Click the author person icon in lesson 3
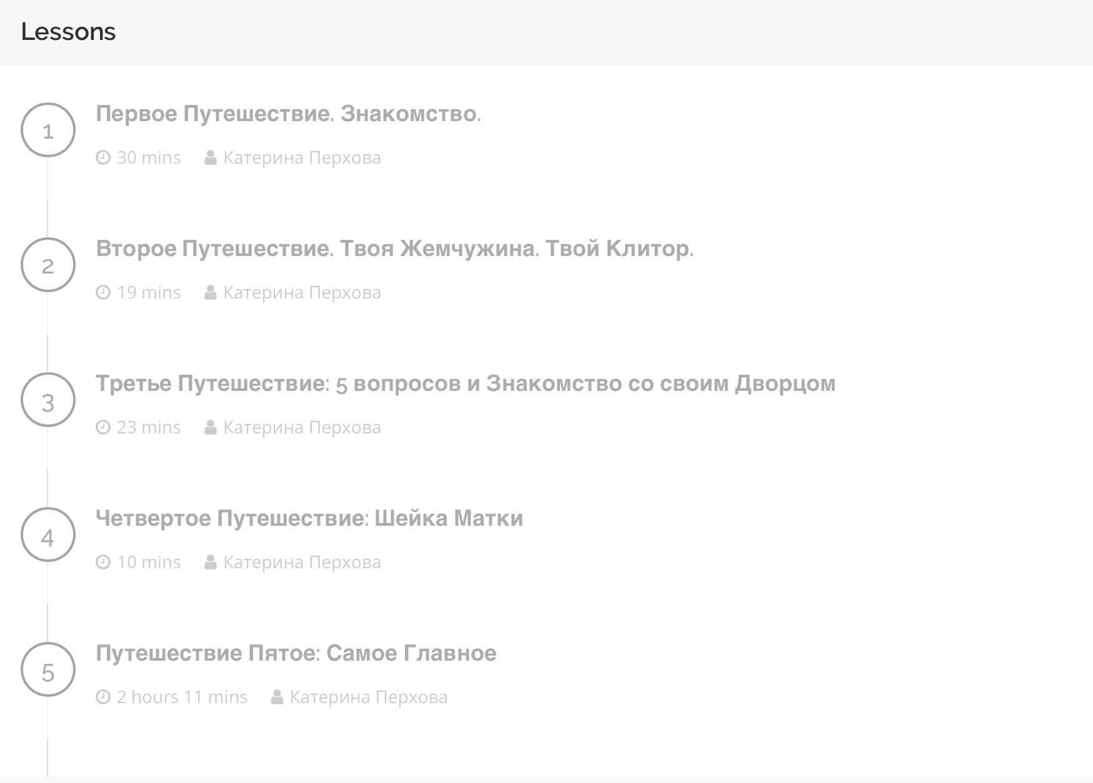1093x783 pixels. tap(211, 428)
